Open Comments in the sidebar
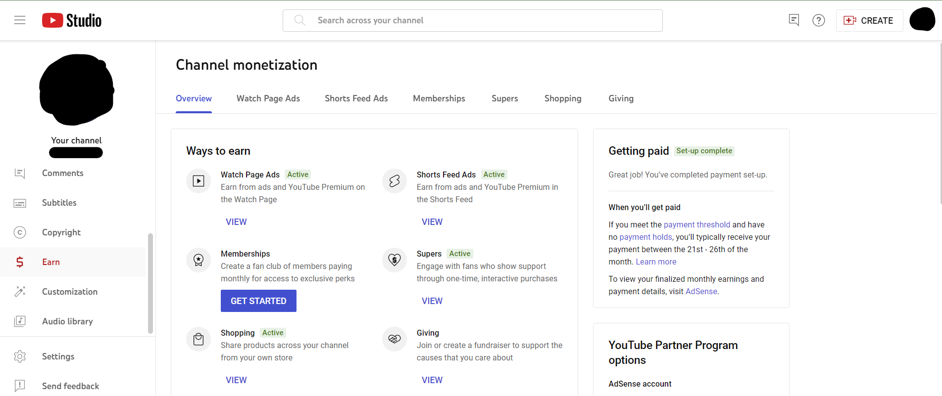Screen dimensions: 942x396 (x=73, y=173)
